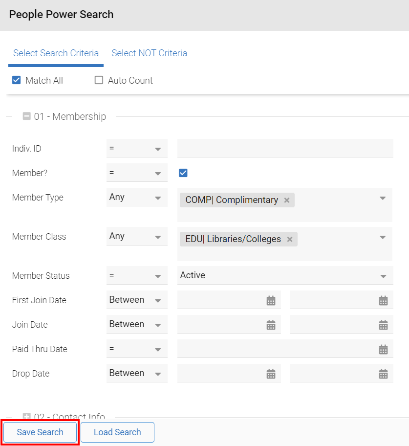Open Member Class operator dropdown
Screen dimensions: 409x446
[x=137, y=236]
